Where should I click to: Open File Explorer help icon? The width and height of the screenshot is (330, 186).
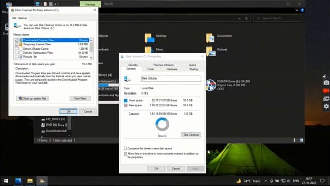[302, 10]
